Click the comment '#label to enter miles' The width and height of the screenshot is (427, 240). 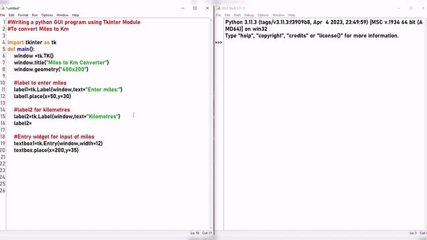pos(40,83)
